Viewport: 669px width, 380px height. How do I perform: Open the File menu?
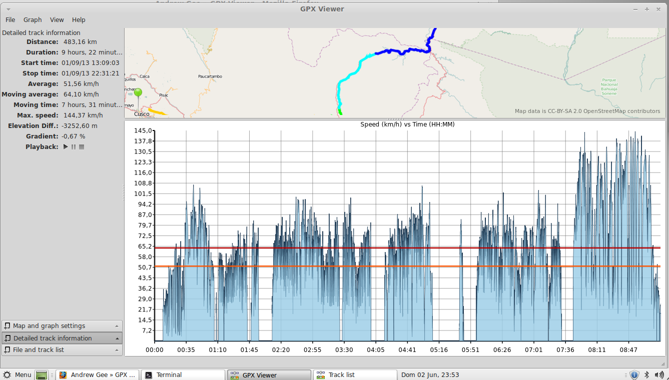(11, 20)
